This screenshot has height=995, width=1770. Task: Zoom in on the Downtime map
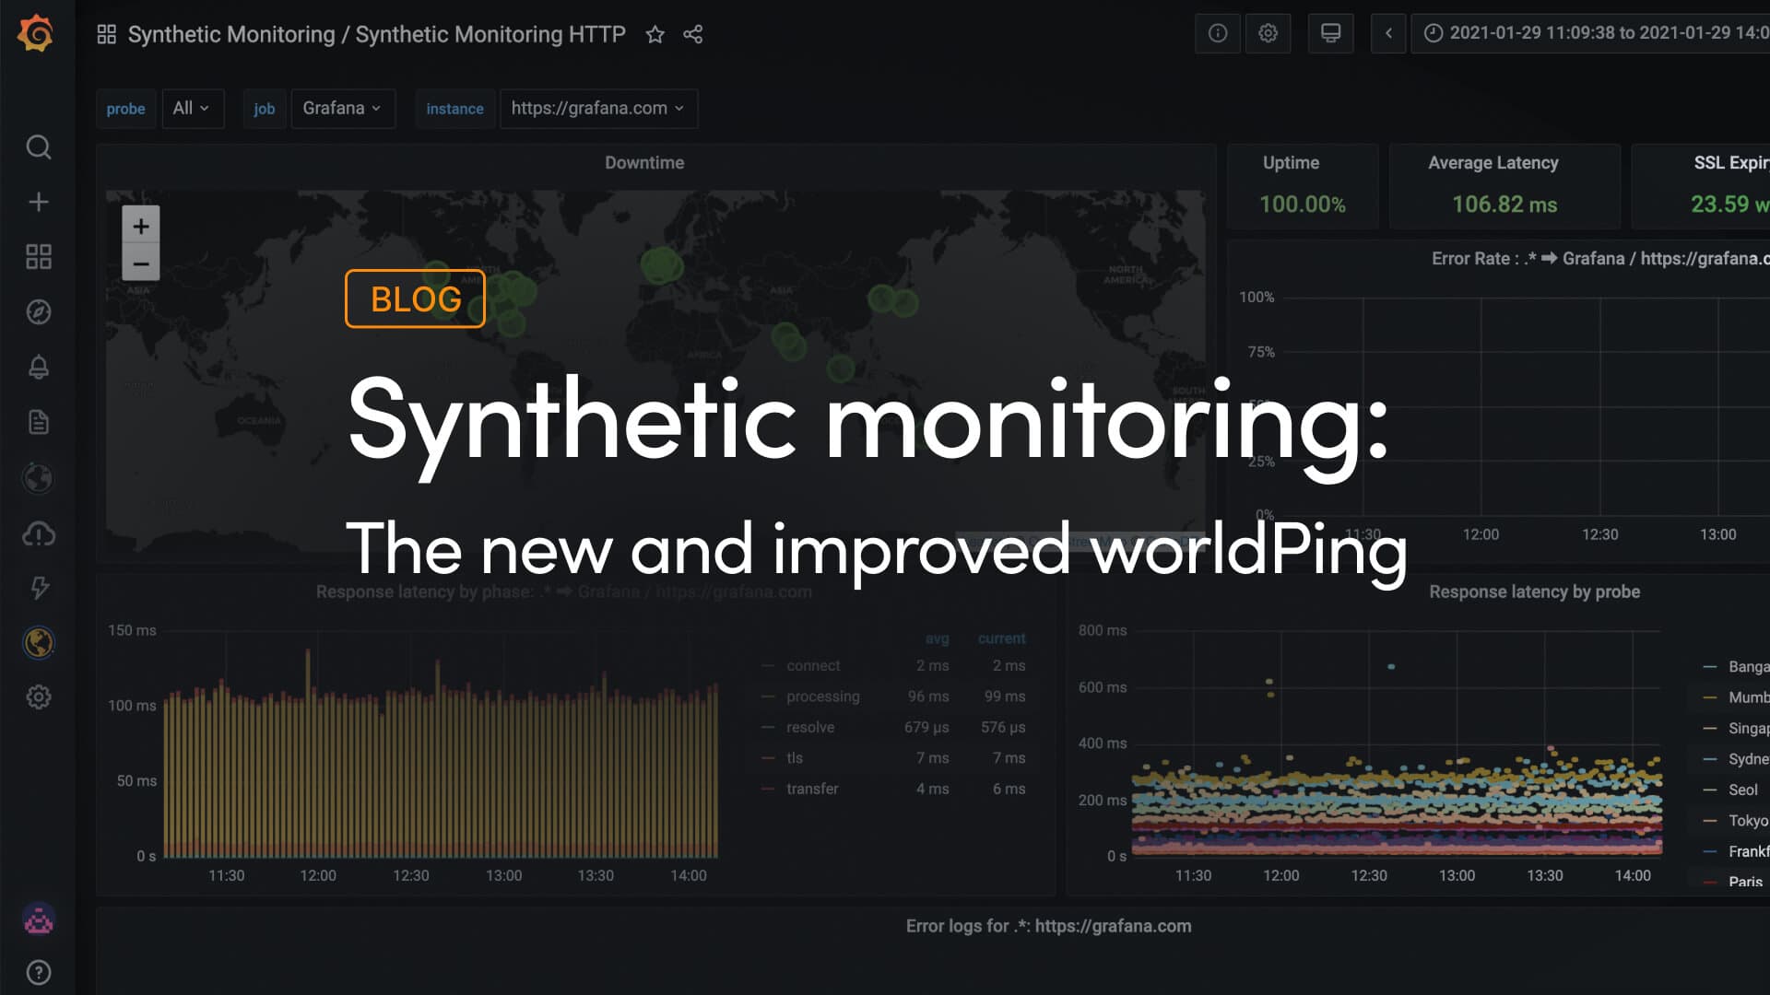[x=140, y=226]
